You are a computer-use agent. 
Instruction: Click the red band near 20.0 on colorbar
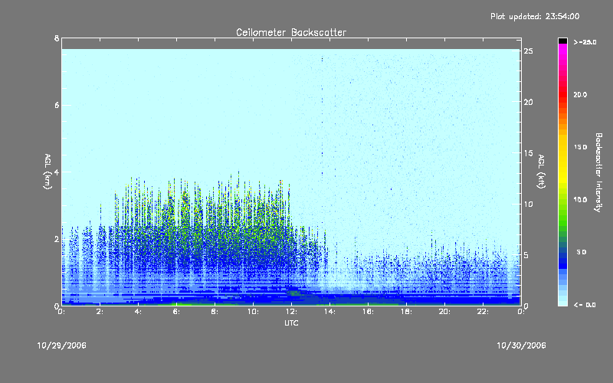(562, 93)
